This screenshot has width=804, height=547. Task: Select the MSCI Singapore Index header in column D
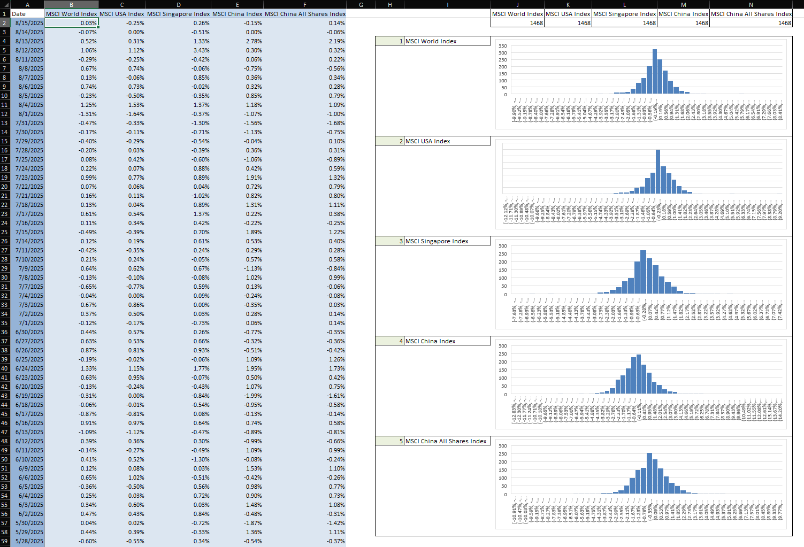pos(179,14)
